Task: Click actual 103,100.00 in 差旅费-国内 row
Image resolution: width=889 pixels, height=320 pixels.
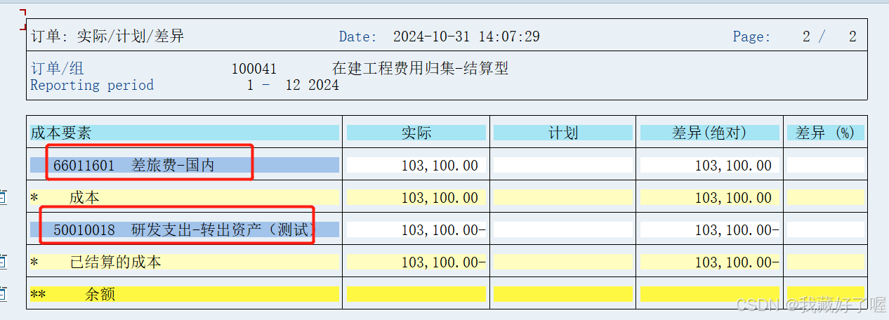Action: click(x=440, y=165)
